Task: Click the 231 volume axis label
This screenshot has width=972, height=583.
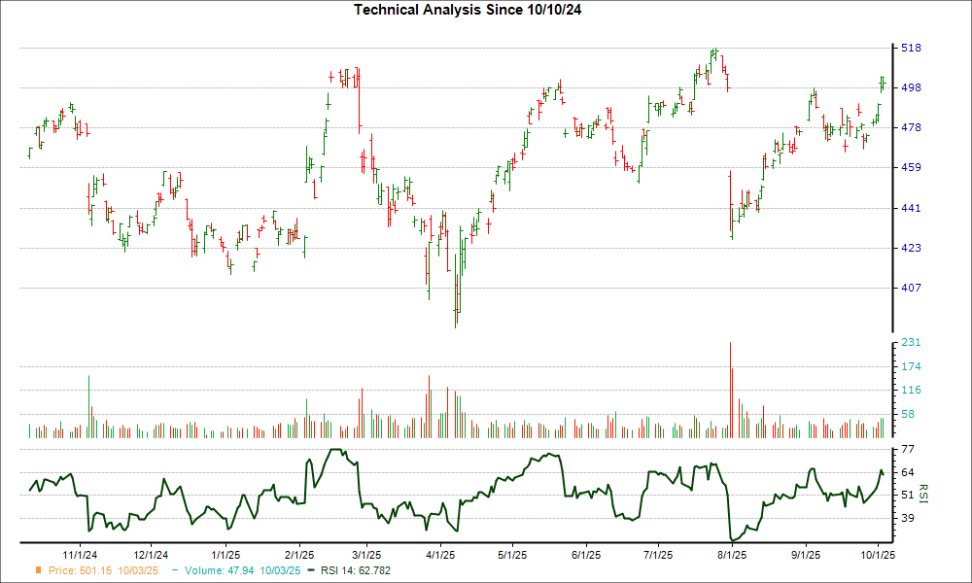Action: [911, 343]
